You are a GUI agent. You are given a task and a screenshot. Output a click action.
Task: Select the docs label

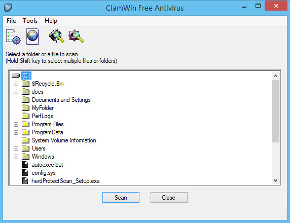click(38, 92)
